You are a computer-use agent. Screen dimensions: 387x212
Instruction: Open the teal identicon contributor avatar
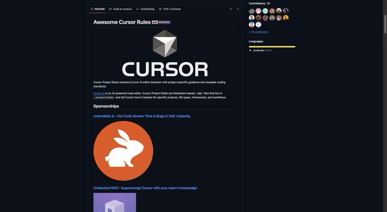pyautogui.click(x=265, y=11)
